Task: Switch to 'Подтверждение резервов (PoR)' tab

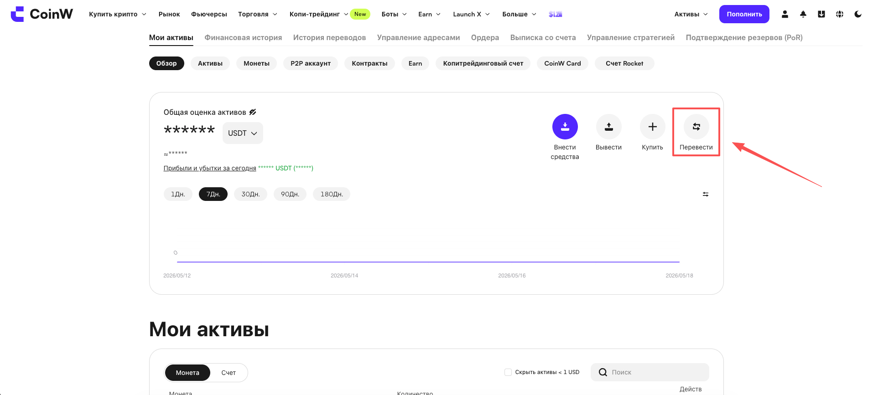Action: (744, 37)
